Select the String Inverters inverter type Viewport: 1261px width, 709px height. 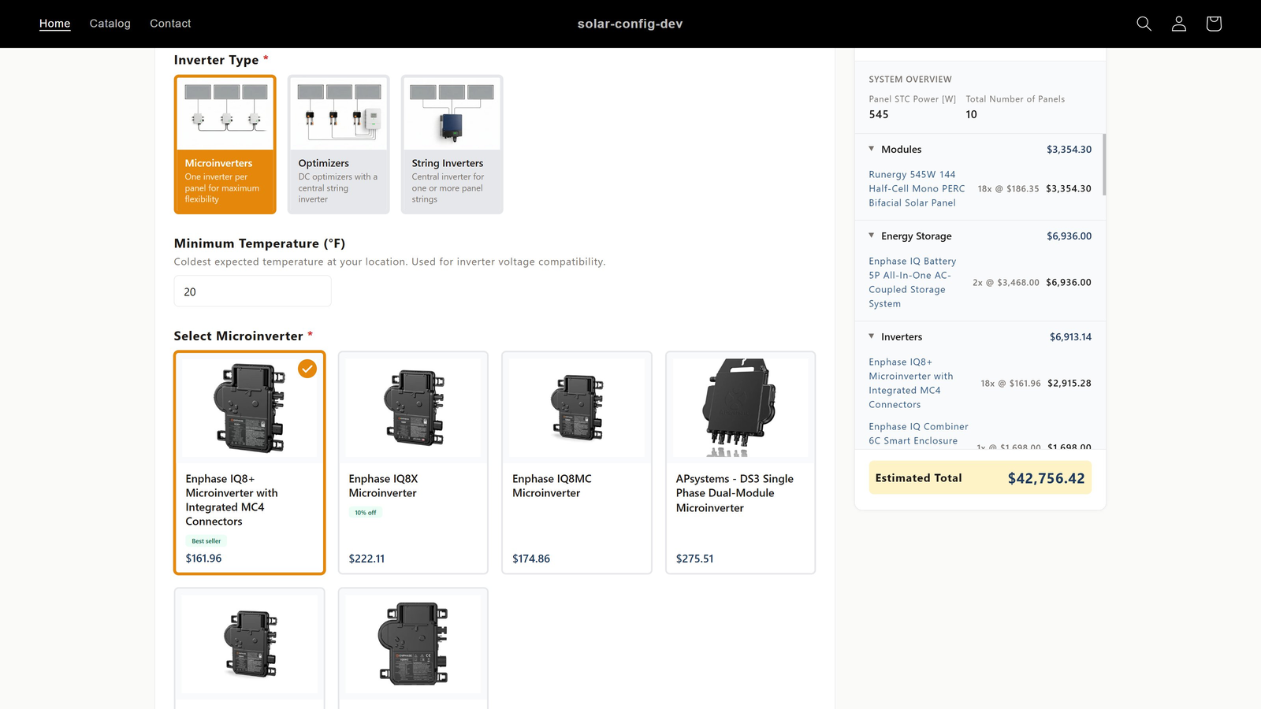(452, 144)
